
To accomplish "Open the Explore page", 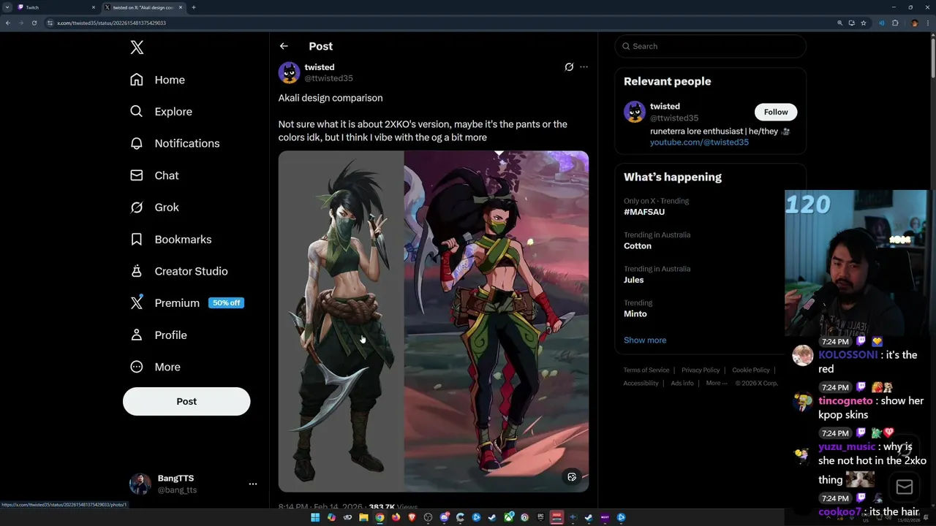I will click(161, 112).
